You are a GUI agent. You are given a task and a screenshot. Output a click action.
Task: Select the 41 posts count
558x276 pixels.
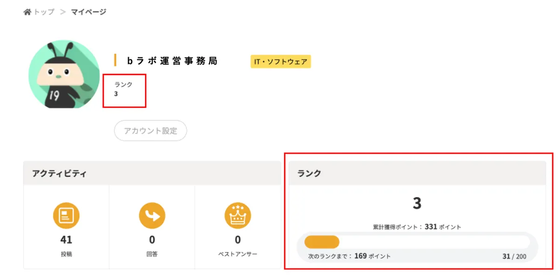point(66,240)
